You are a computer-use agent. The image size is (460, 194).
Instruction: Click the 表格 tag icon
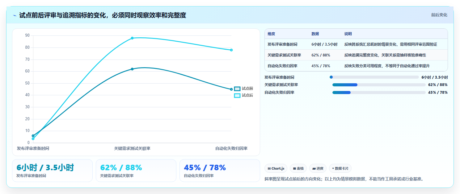(294, 169)
